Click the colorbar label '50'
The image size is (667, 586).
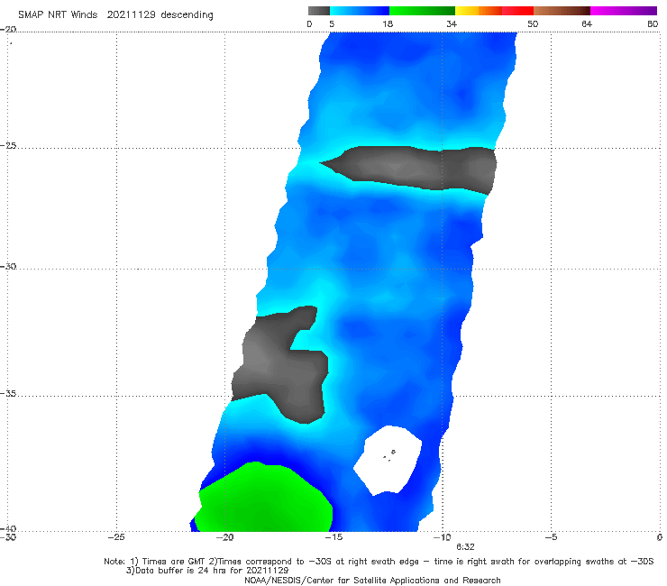coord(533,24)
